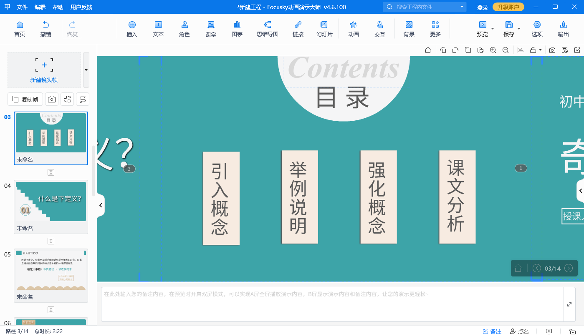Click the edit note icon at toolbar end

[577, 50]
